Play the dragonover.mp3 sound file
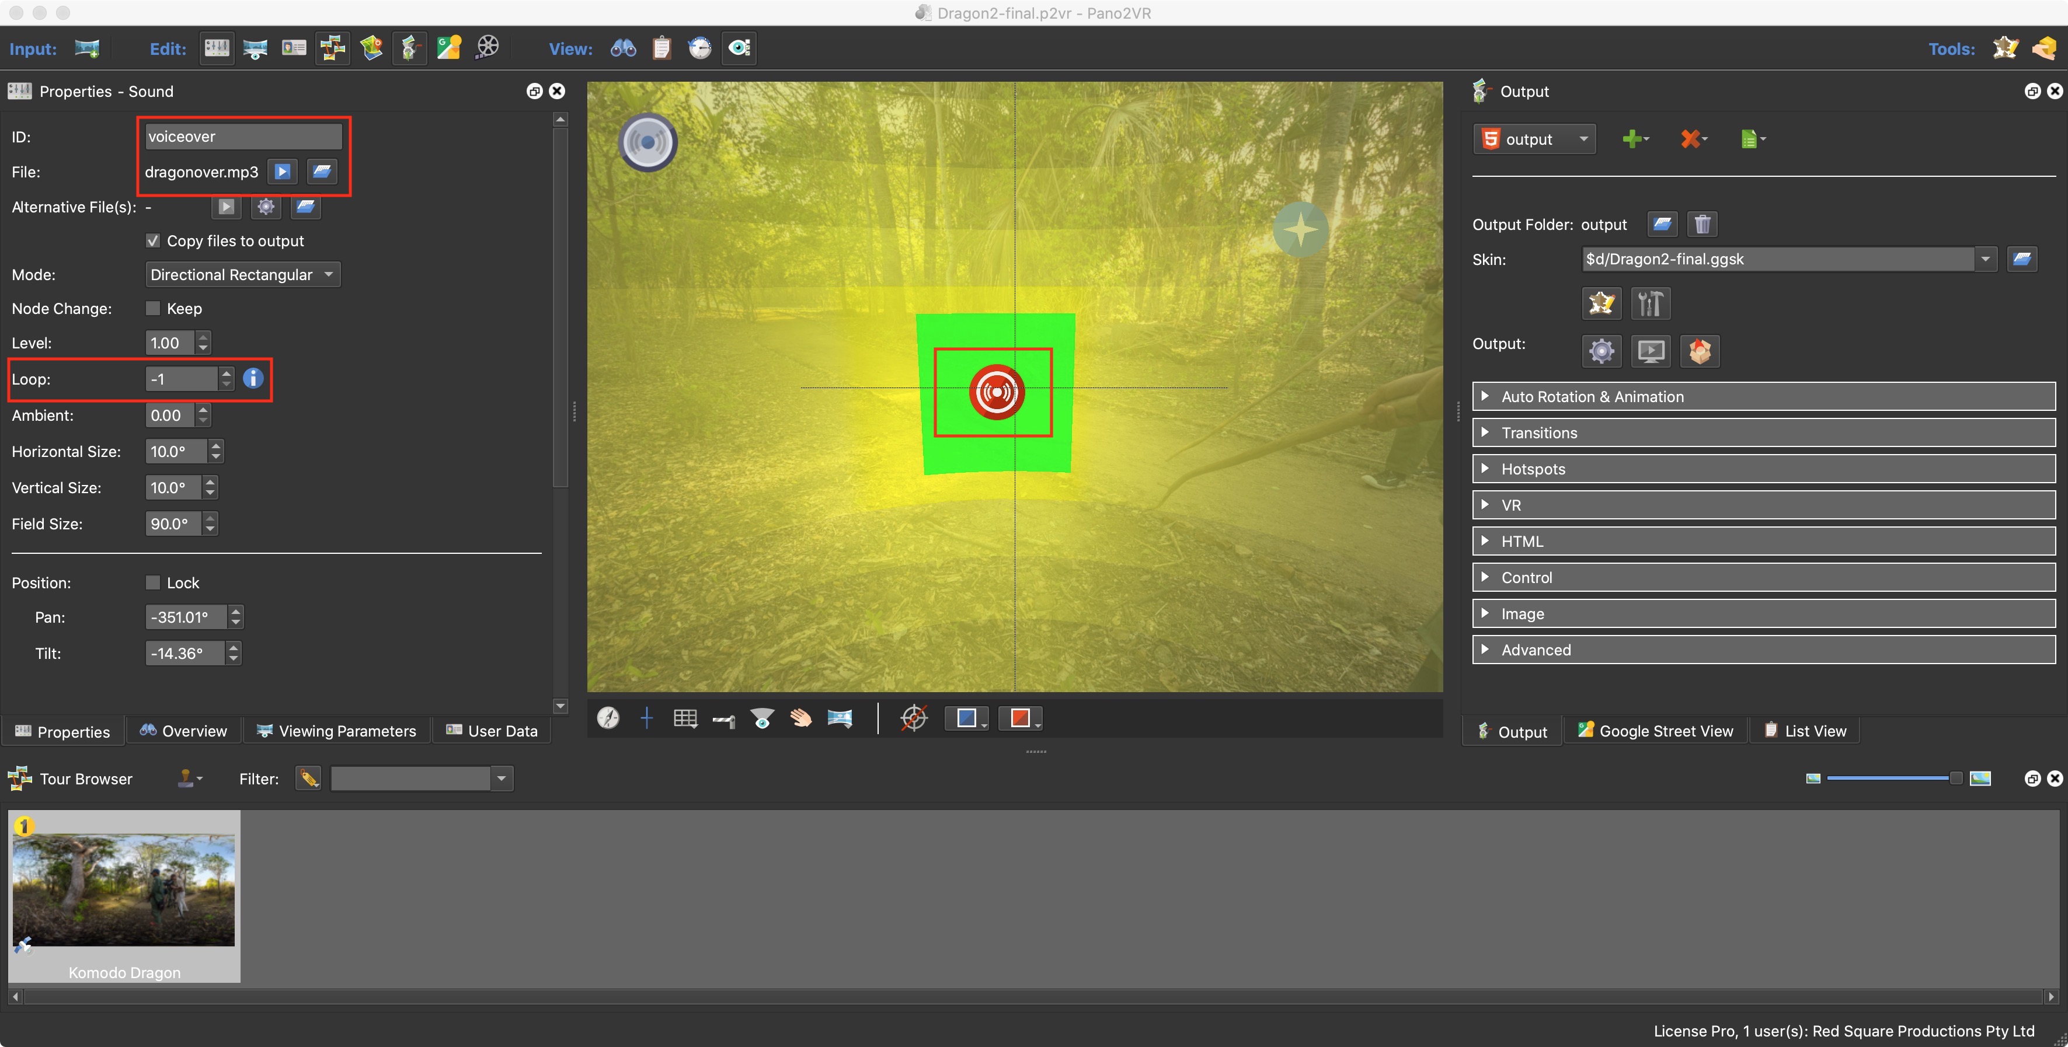 point(282,172)
